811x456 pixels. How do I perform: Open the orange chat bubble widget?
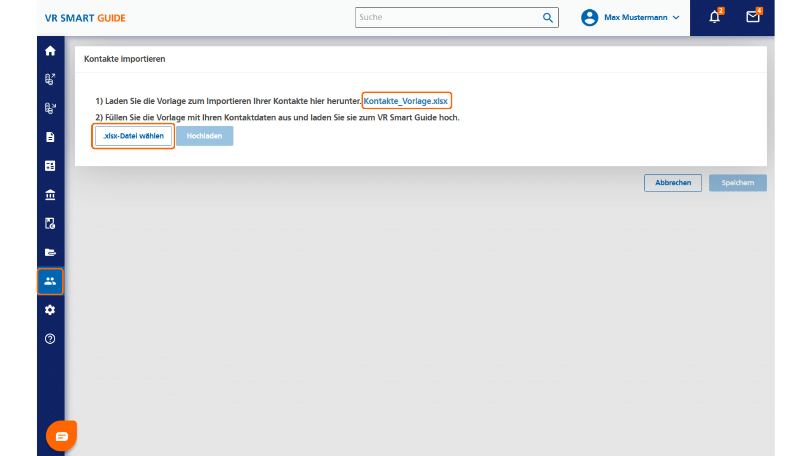click(x=62, y=436)
